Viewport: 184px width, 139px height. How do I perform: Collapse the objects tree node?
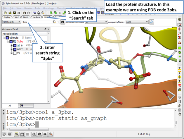tap(4, 38)
